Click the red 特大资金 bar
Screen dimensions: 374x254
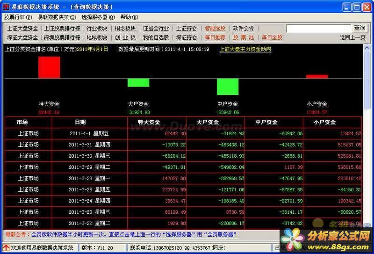(x=49, y=67)
